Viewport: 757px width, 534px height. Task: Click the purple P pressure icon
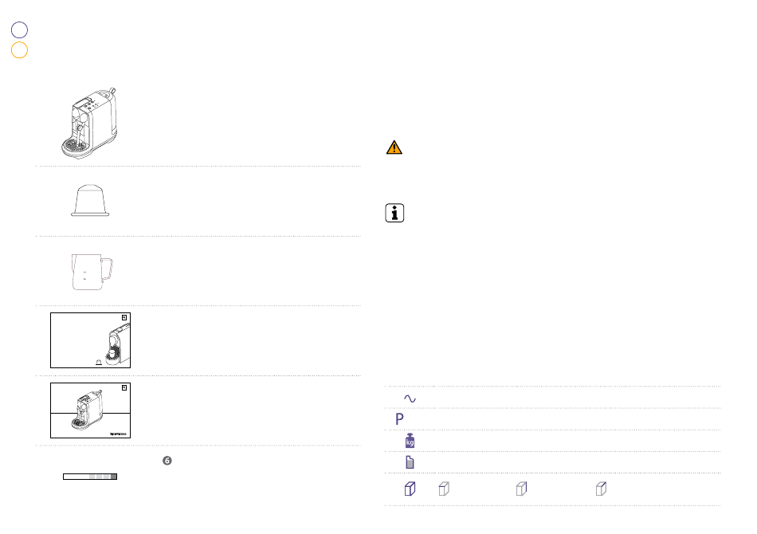click(399, 419)
